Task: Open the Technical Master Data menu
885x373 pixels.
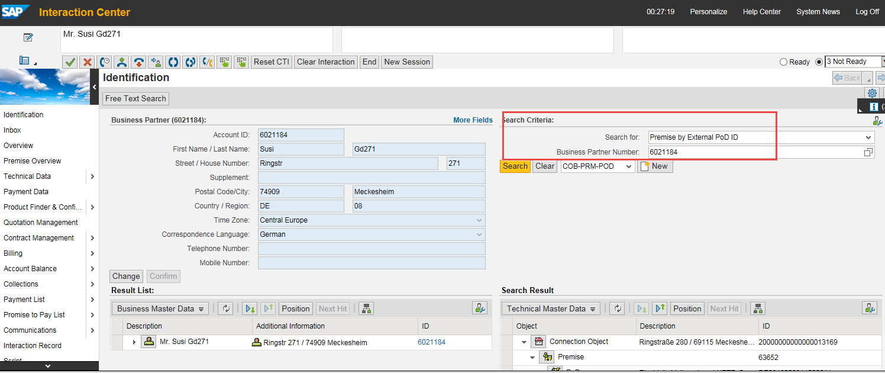Action: [x=551, y=308]
